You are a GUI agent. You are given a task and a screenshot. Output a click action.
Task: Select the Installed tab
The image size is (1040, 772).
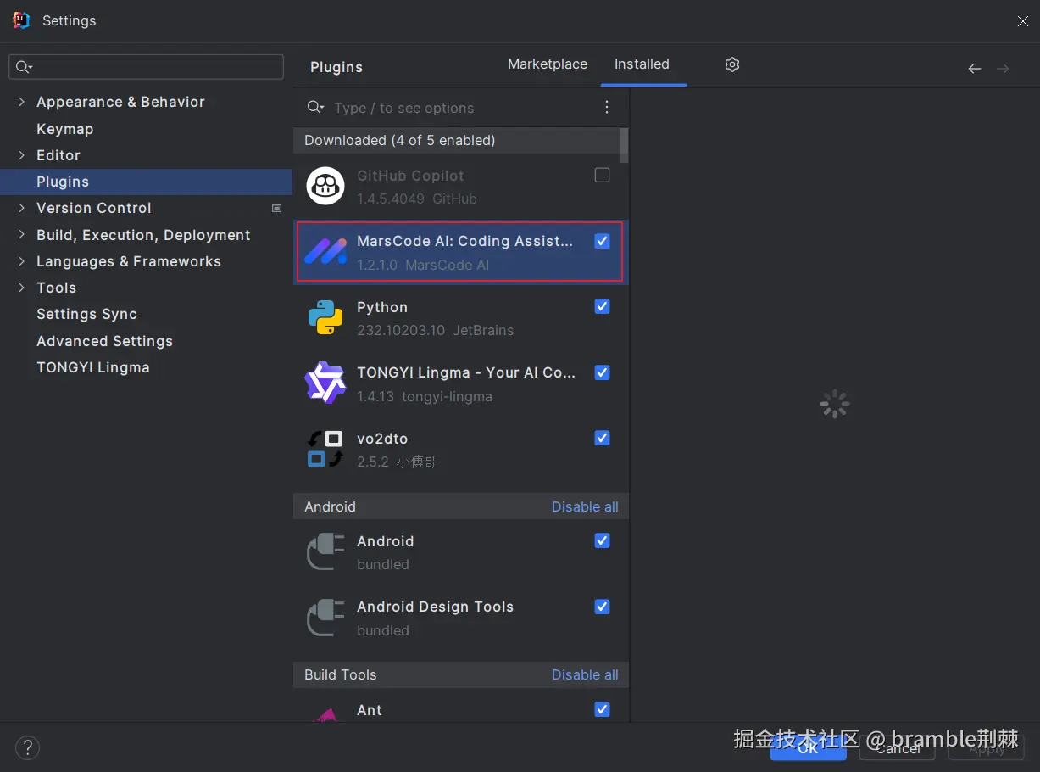tap(642, 64)
